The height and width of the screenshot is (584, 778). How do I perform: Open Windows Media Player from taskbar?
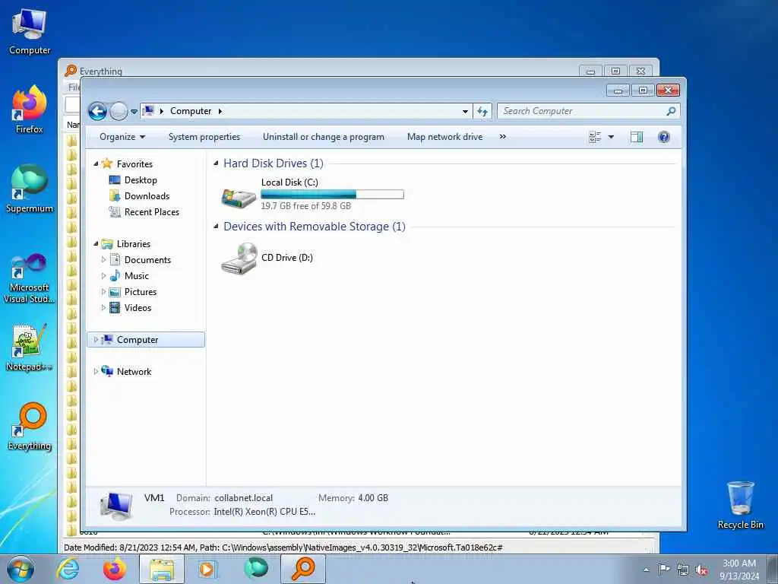point(209,569)
